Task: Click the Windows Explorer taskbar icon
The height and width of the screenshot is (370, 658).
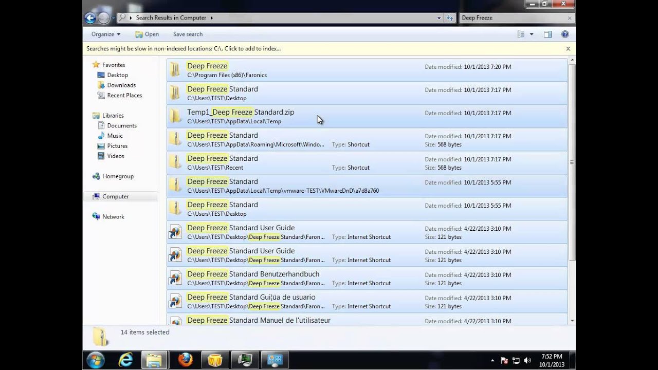Action: point(154,360)
